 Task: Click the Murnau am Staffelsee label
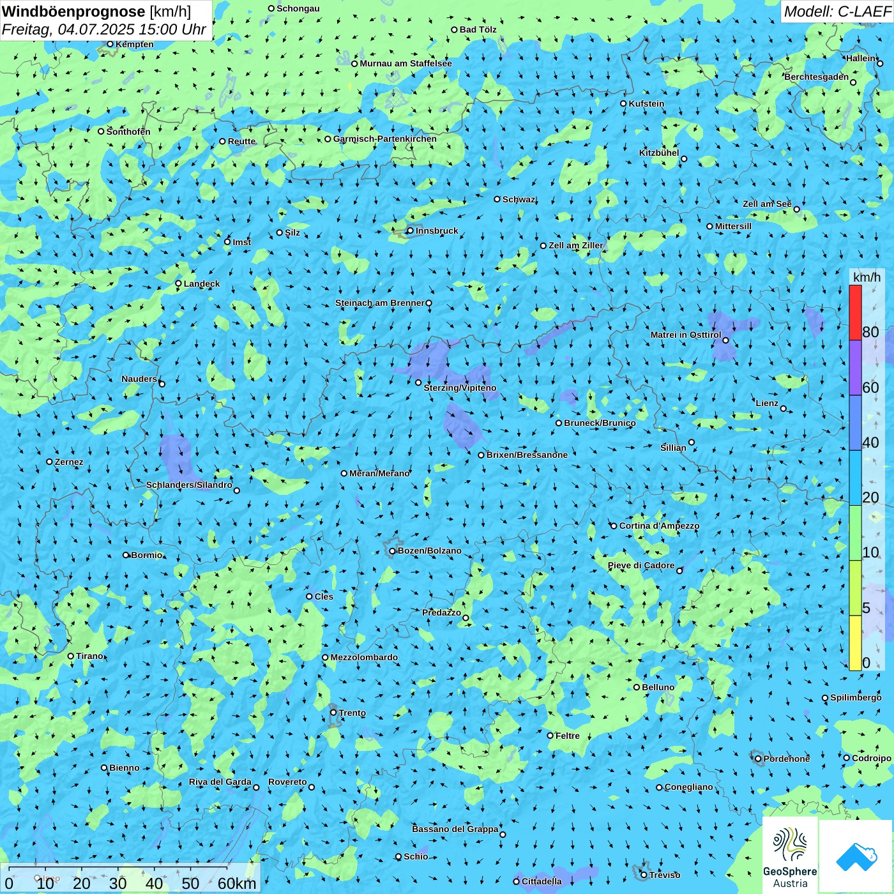(x=405, y=63)
